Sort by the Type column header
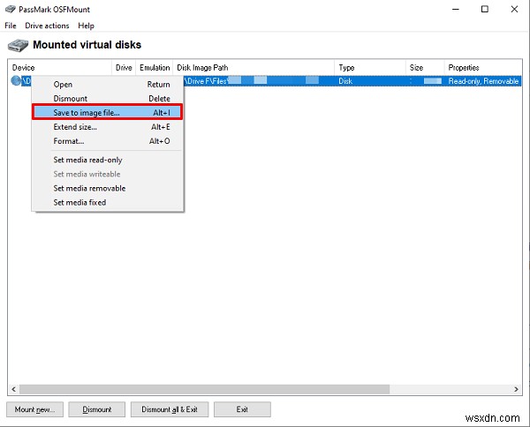 pyautogui.click(x=370, y=68)
